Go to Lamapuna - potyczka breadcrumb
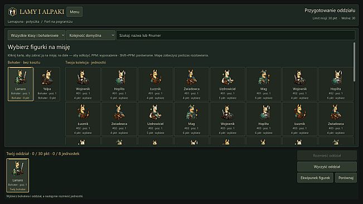363x204 pixels. pyautogui.click(x=23, y=22)
